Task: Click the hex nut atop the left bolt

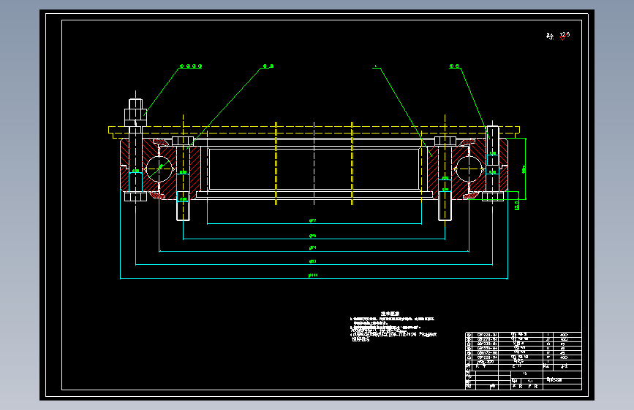Action: pyautogui.click(x=135, y=113)
